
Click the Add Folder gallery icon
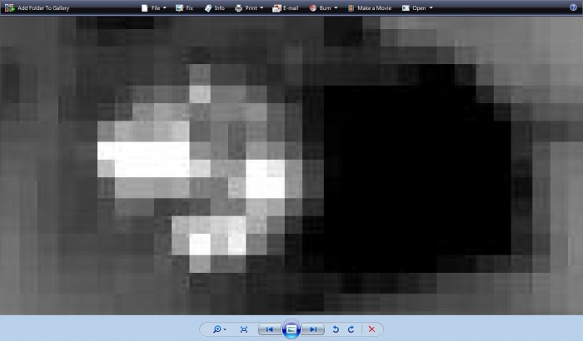(x=9, y=7)
